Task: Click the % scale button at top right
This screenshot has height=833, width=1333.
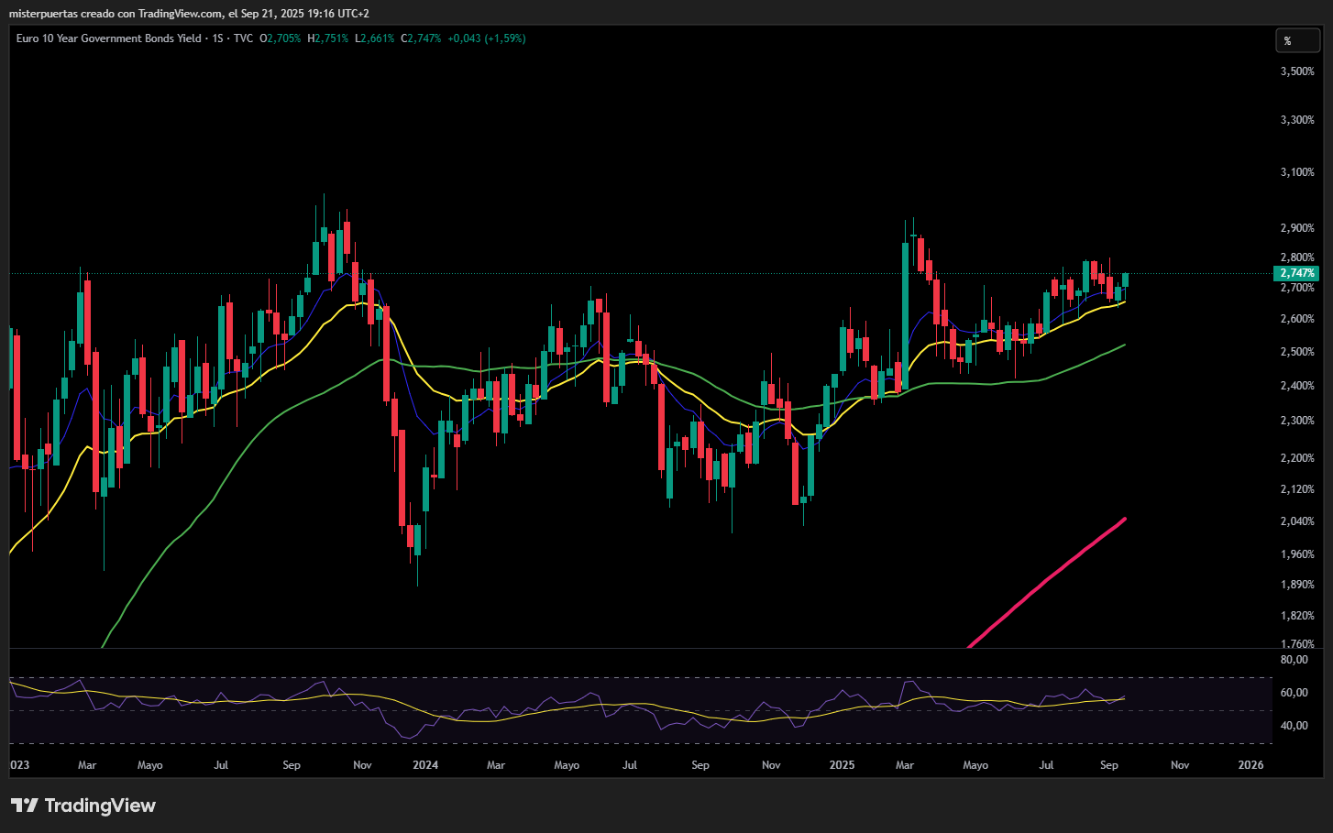Action: pyautogui.click(x=1298, y=40)
